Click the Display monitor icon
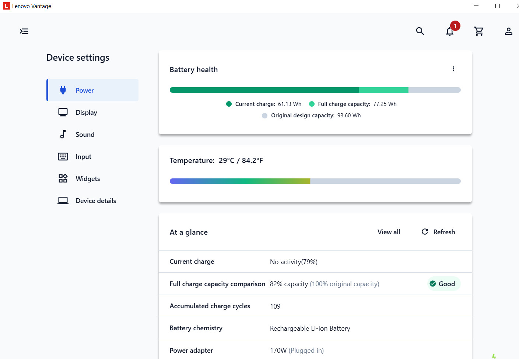Viewport: 519px width, 359px height. pyautogui.click(x=63, y=112)
